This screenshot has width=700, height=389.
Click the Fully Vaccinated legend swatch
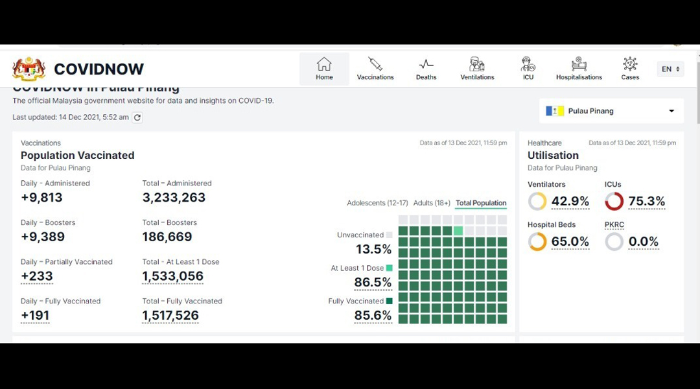(390, 301)
